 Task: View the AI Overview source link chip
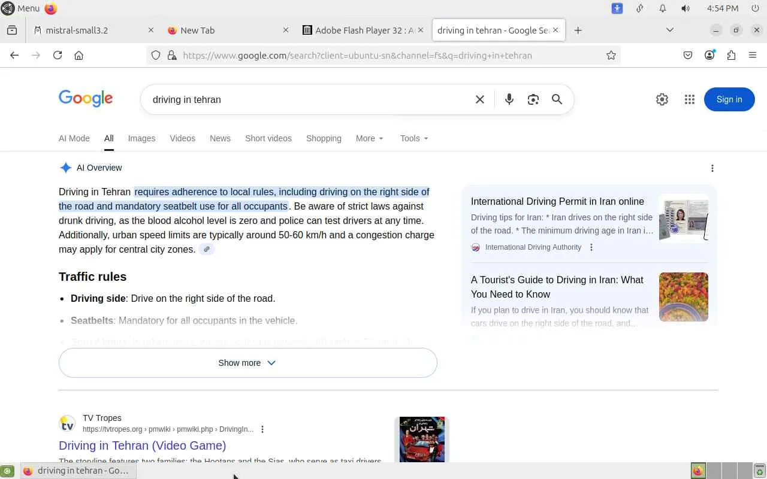pyautogui.click(x=207, y=249)
